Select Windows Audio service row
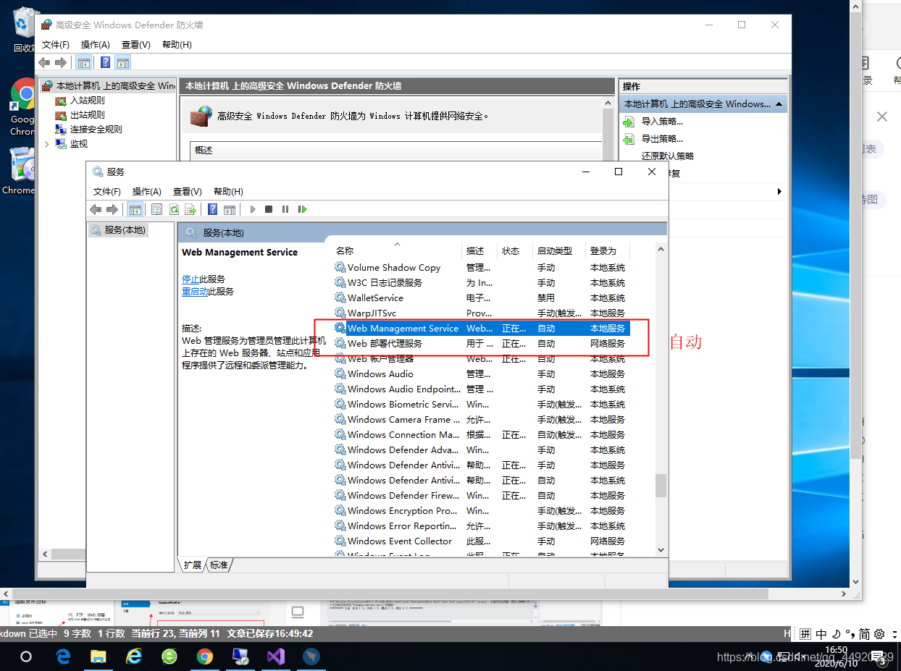 [481, 374]
